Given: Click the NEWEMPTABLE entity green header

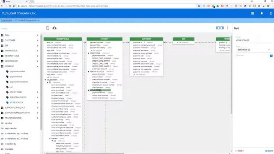Looking at the screenshot, I should pos(63,39).
